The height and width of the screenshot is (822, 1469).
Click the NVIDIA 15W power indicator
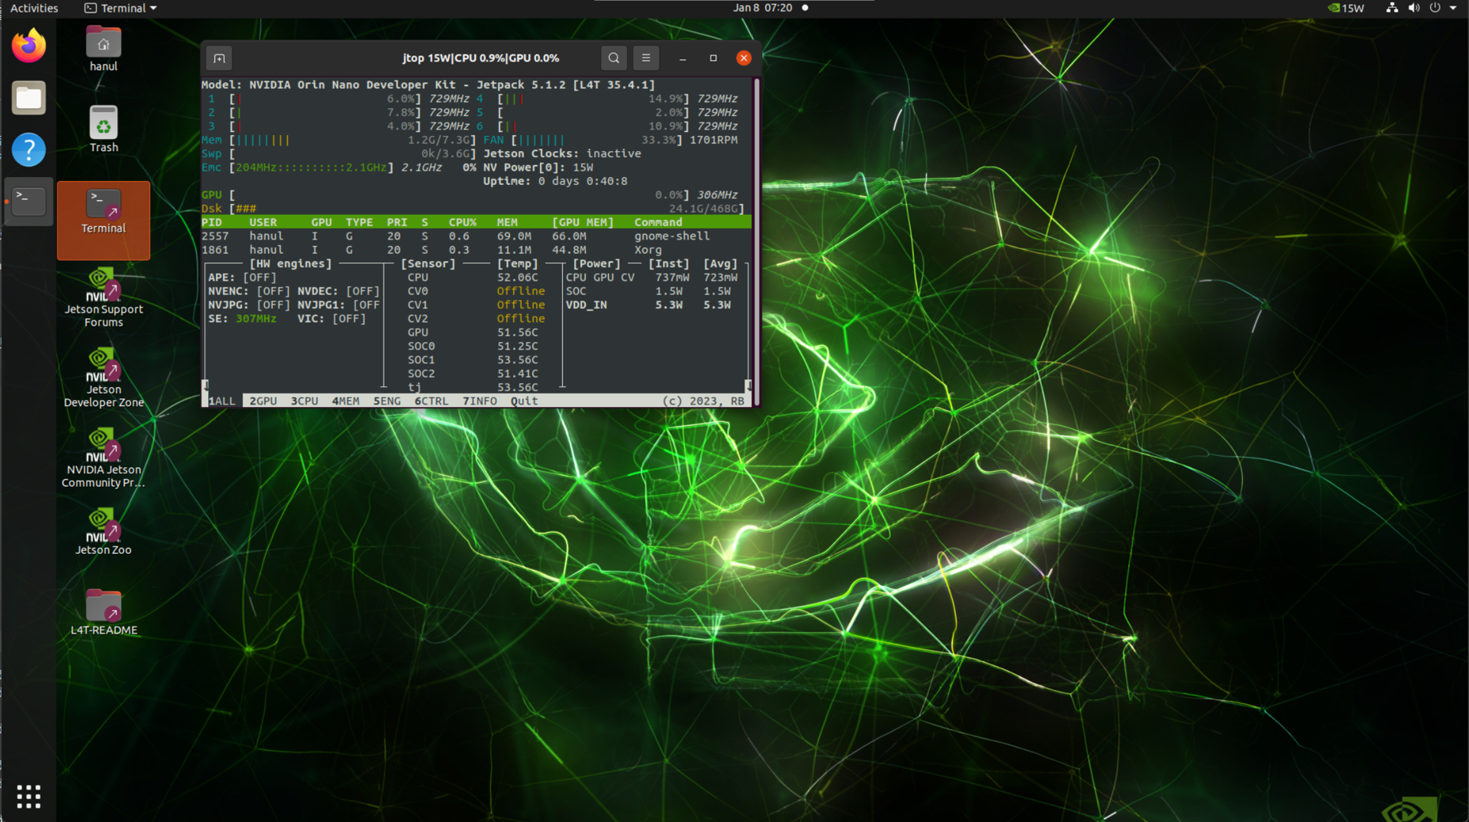1346,8
